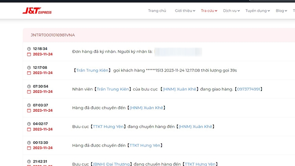Viewport: 295px width, 166px height.
Task: Click clock icon next to 12:17:08
Action: [x=29, y=68]
